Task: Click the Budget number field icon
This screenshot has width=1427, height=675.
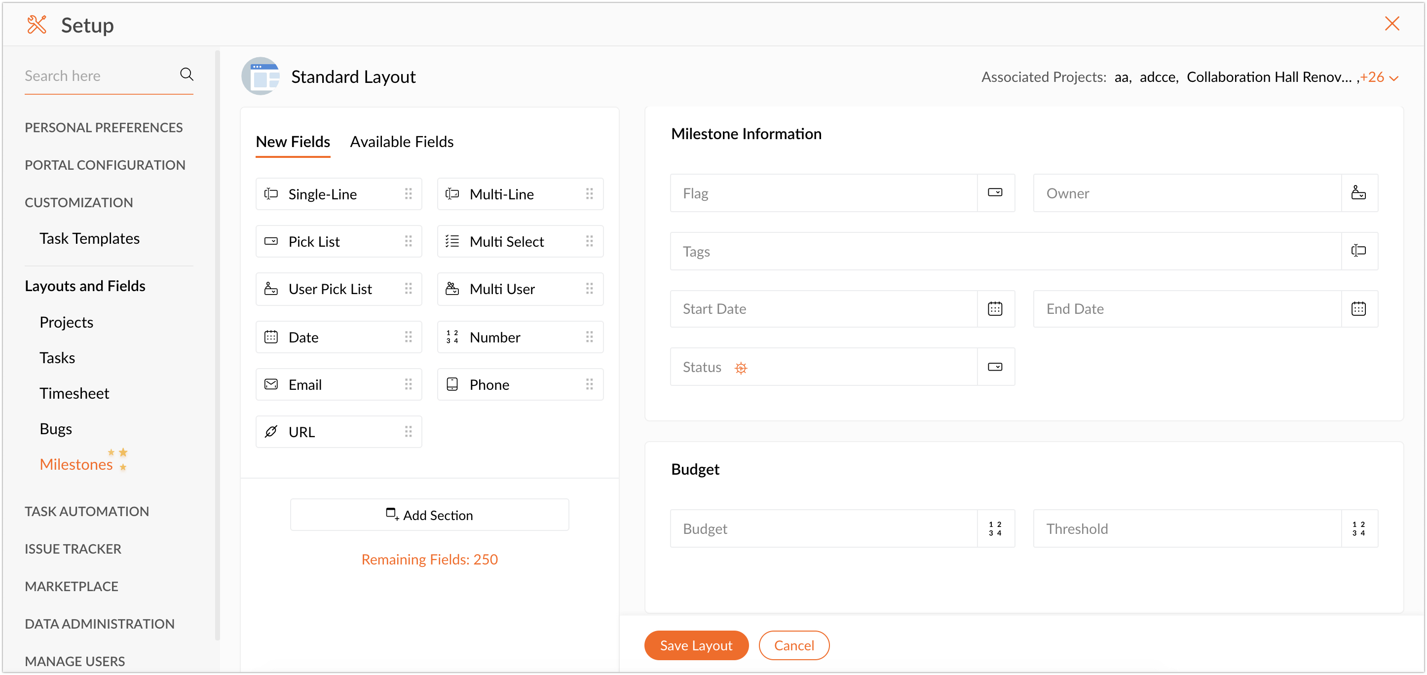Action: coord(995,529)
